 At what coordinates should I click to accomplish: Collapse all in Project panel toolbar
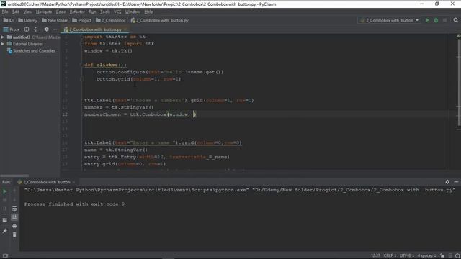tap(35, 29)
